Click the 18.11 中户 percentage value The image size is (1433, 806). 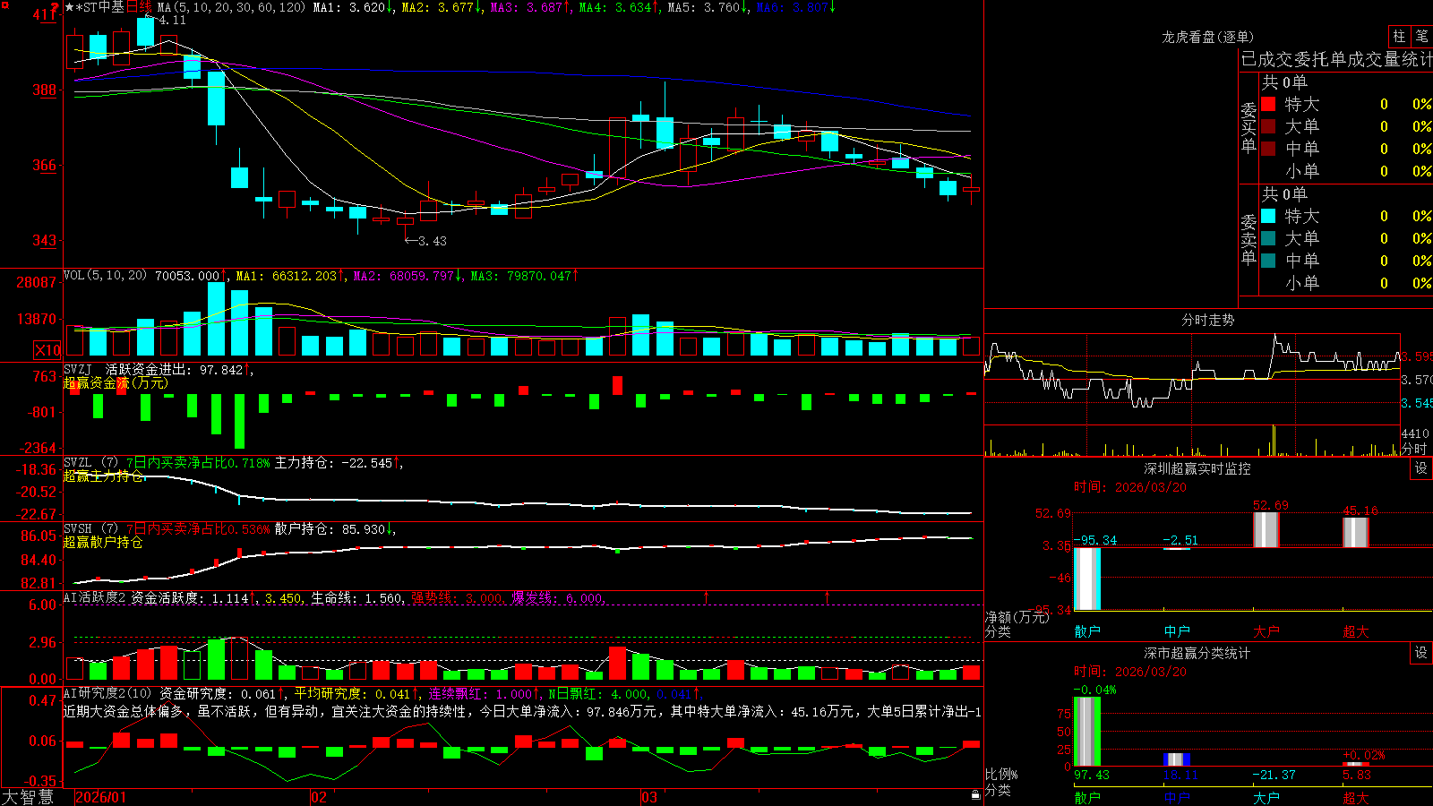point(1180,775)
